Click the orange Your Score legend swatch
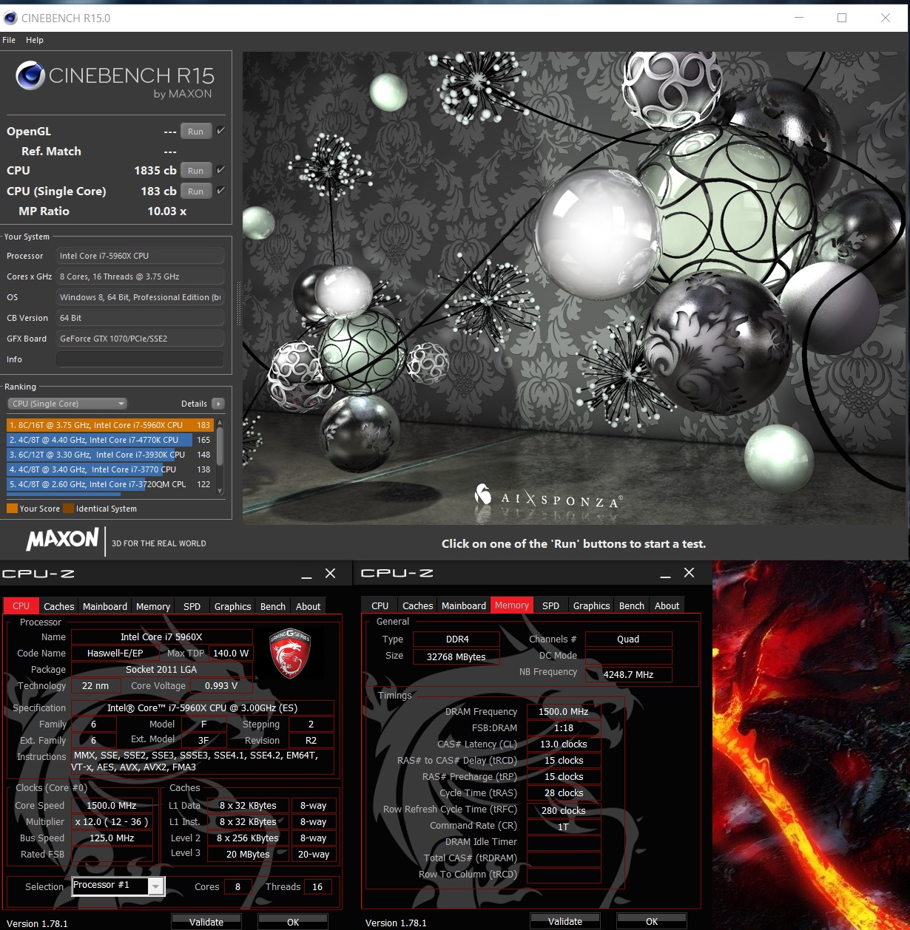 click(12, 509)
